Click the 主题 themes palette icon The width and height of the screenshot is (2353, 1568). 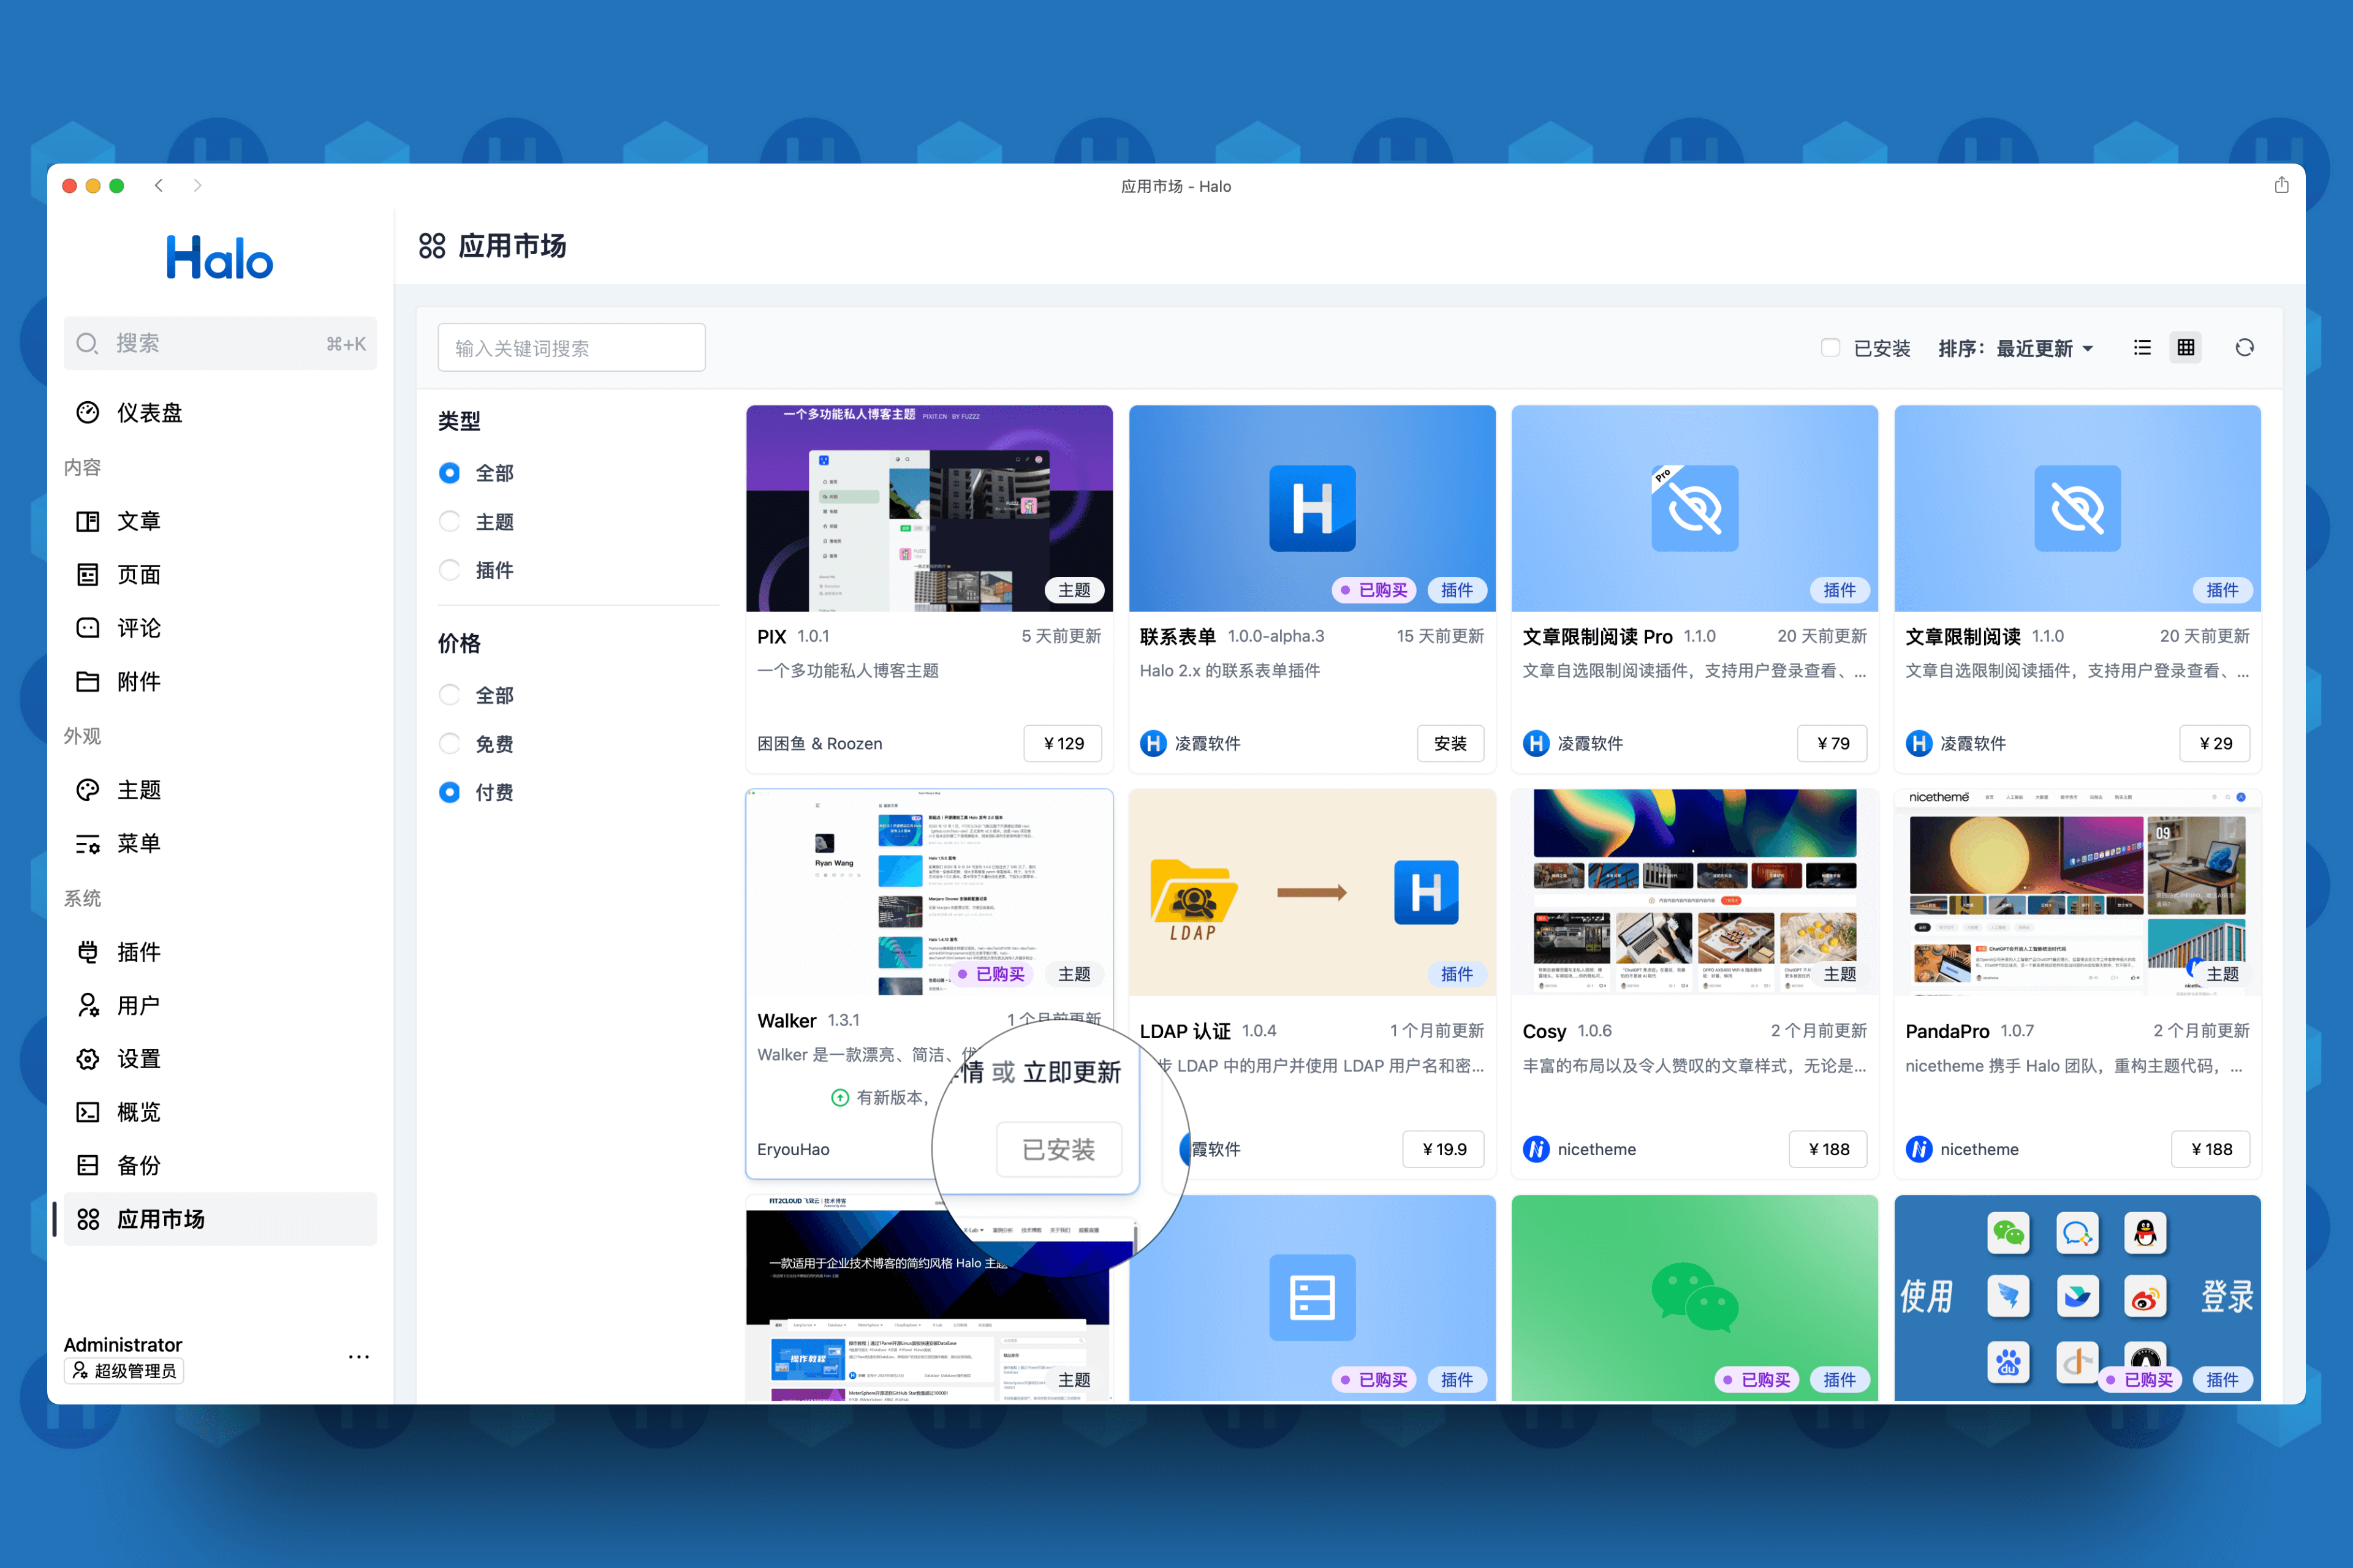[87, 789]
